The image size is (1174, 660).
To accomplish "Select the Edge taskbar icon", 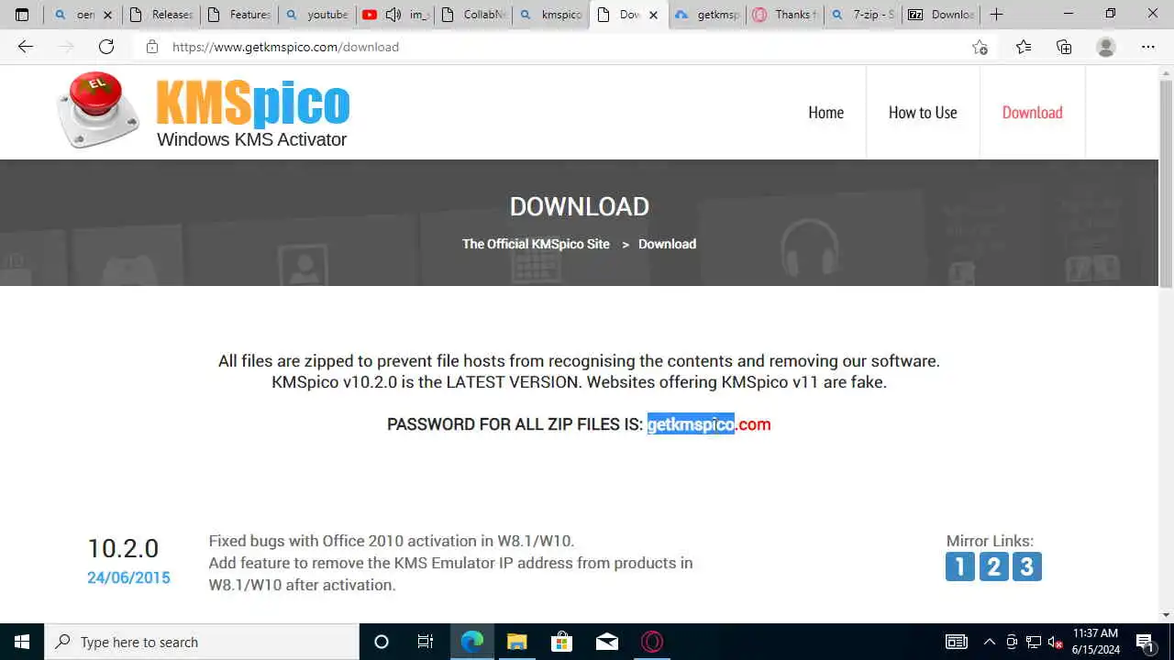I will (472, 642).
